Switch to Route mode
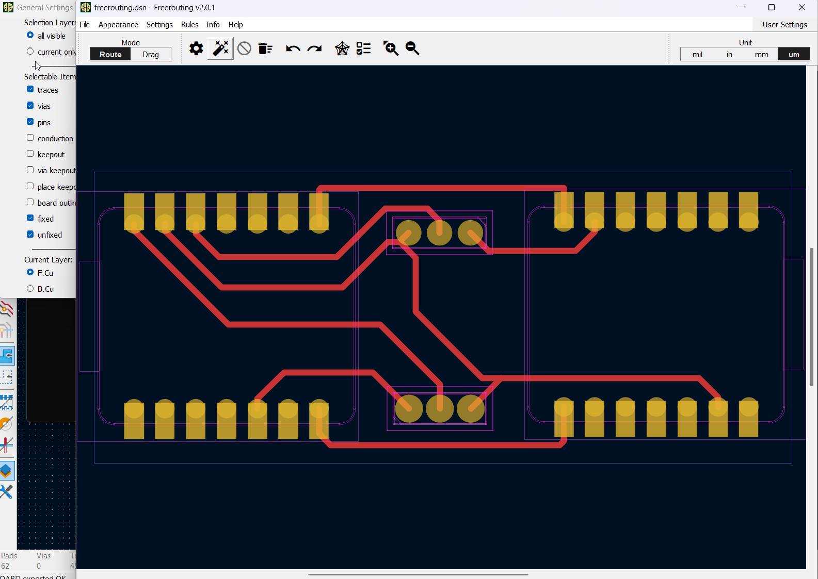 (x=110, y=54)
